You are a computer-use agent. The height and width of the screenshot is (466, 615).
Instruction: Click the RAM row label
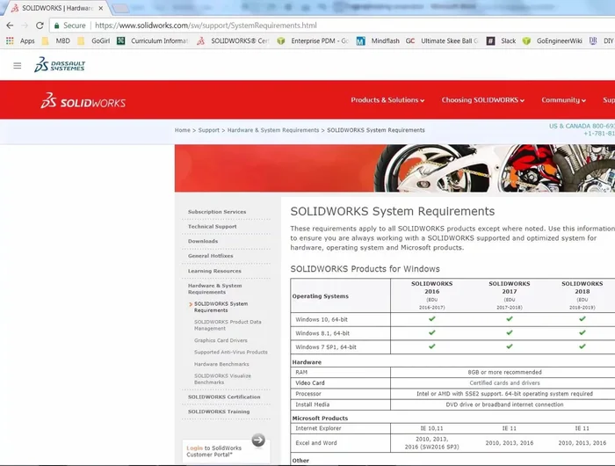[x=301, y=372]
